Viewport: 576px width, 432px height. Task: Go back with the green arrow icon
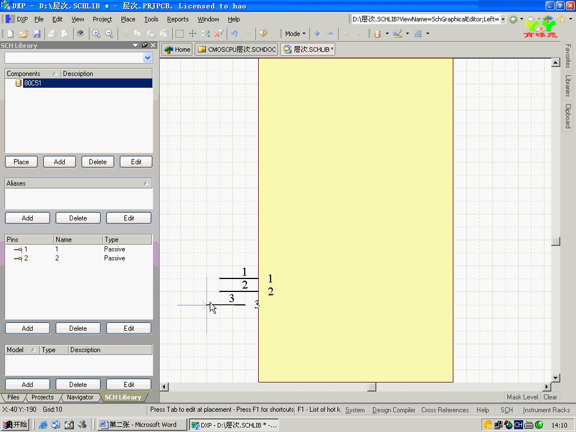click(x=513, y=19)
